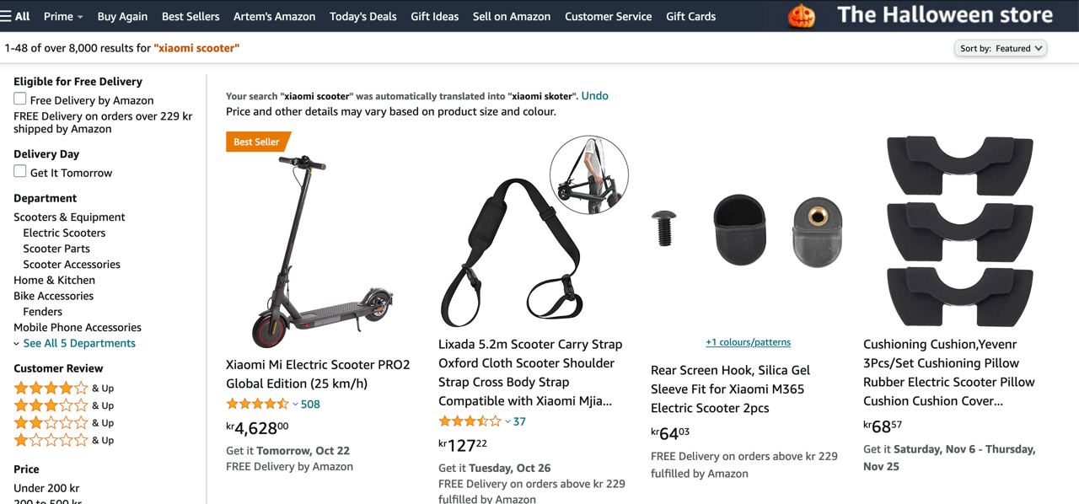Open the All hamburger menu
This screenshot has height=504, width=1079.
[15, 16]
